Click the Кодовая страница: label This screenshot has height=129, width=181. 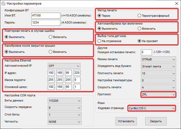[111, 108]
